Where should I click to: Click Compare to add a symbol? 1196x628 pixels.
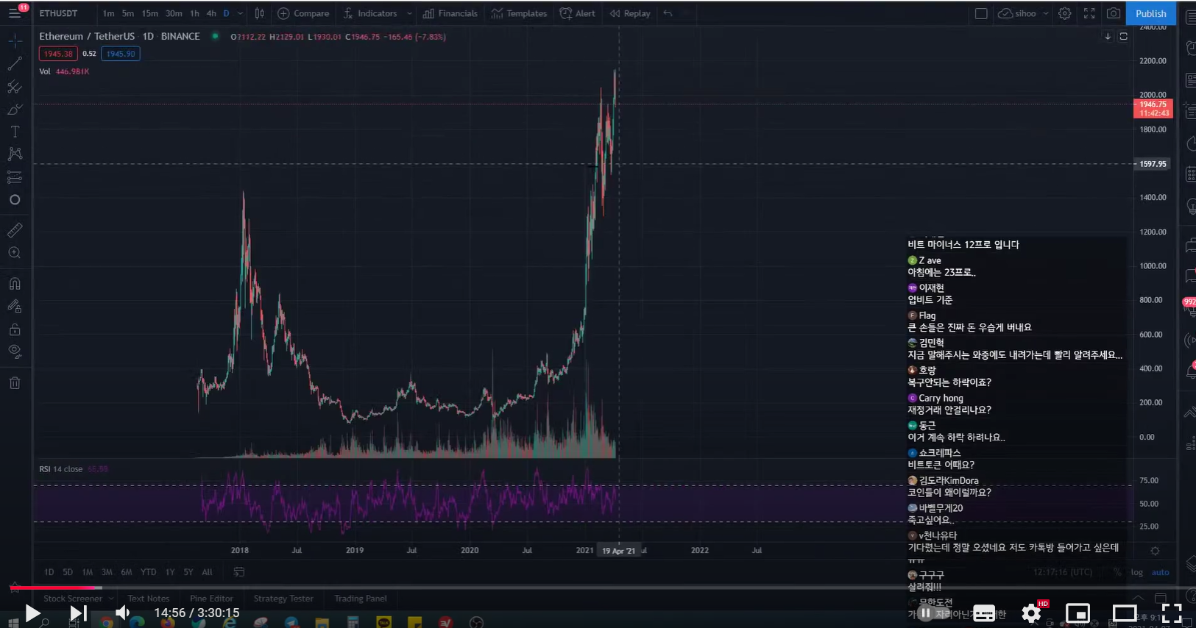[303, 13]
